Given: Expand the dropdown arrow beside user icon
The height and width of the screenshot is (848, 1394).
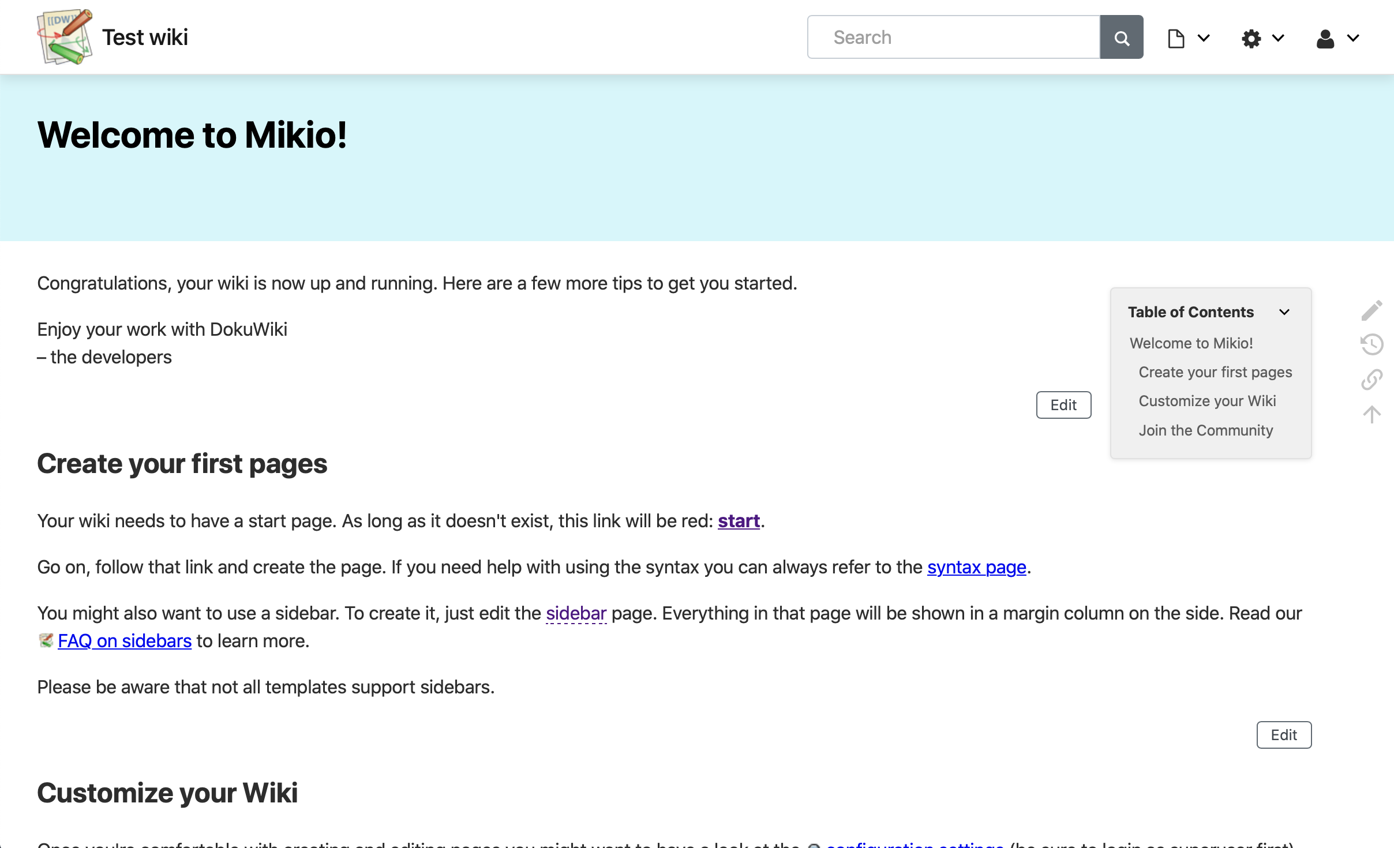Looking at the screenshot, I should tap(1353, 39).
